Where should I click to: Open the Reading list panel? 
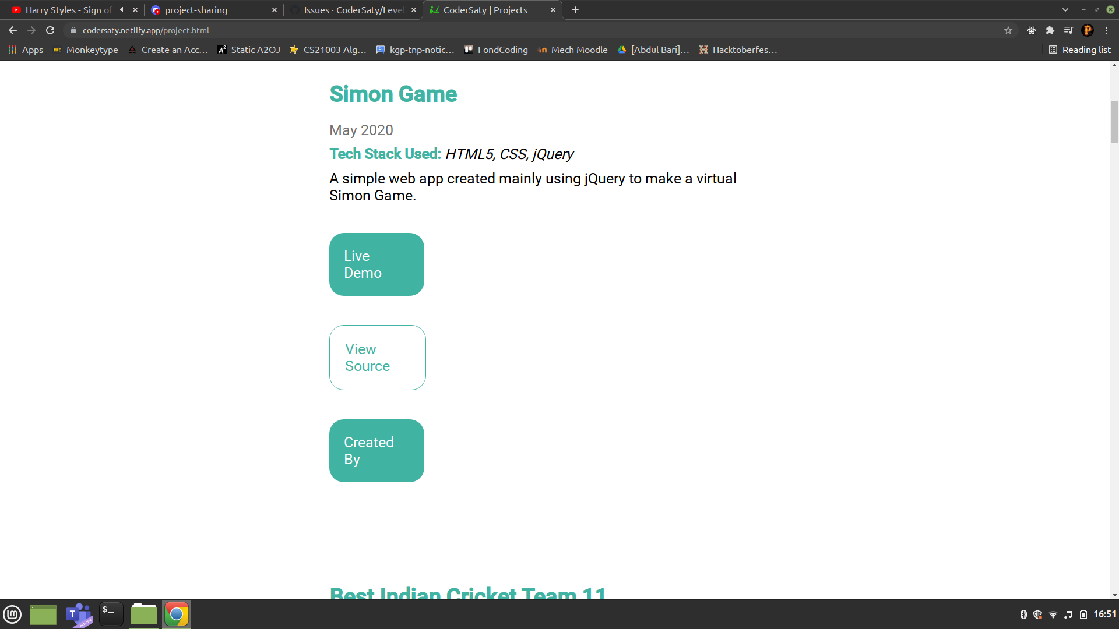click(1080, 50)
